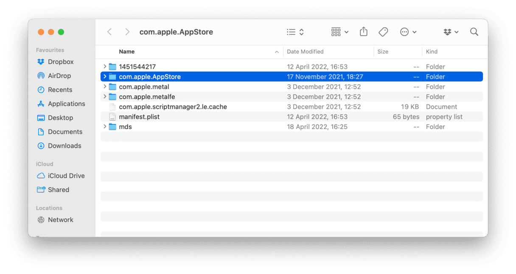
Task: Click the Dropbox sidebar icon
Action: [x=41, y=62]
